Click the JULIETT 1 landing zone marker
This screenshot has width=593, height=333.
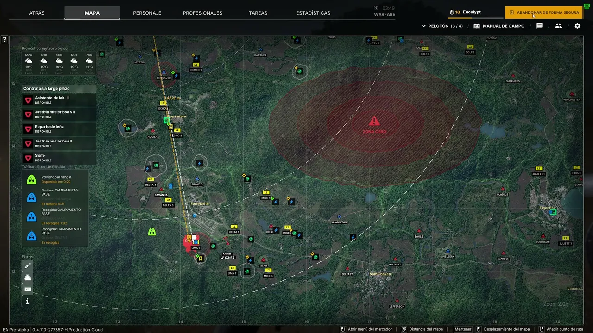pyautogui.click(x=538, y=168)
